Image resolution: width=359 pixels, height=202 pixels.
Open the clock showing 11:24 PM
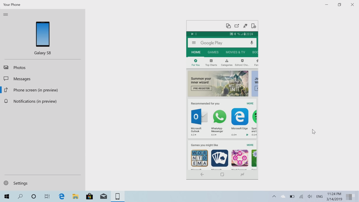334,196
